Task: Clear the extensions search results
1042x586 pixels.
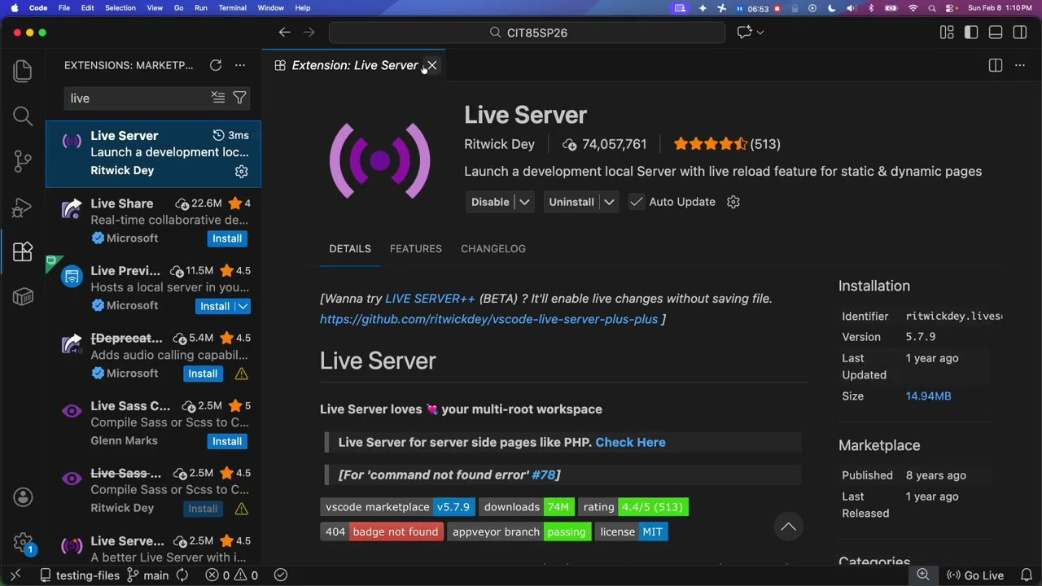Action: tap(218, 98)
